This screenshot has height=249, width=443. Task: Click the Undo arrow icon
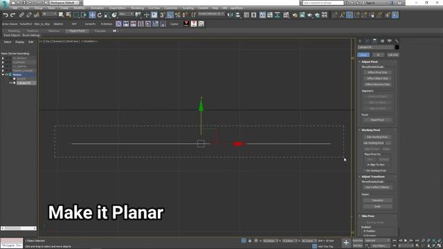click(6, 15)
